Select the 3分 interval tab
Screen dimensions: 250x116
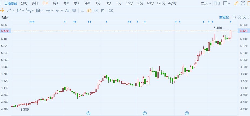(x=108, y=3)
